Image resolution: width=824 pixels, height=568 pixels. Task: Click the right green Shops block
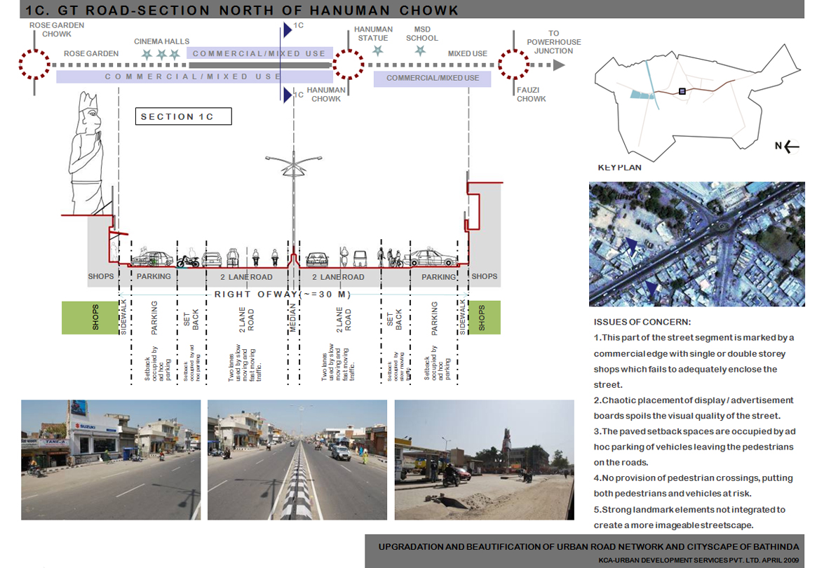(x=484, y=318)
